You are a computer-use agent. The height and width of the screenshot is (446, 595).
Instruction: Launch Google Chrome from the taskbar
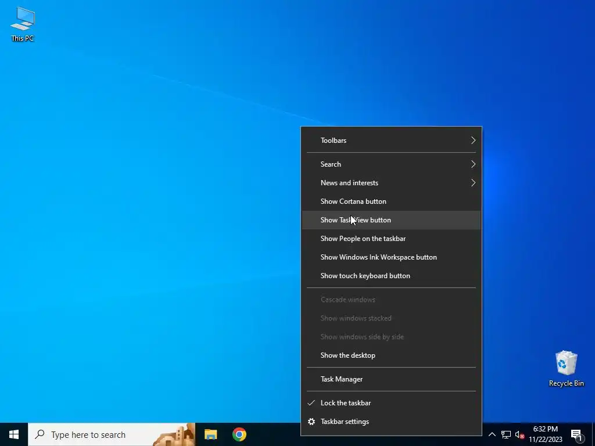coord(239,434)
